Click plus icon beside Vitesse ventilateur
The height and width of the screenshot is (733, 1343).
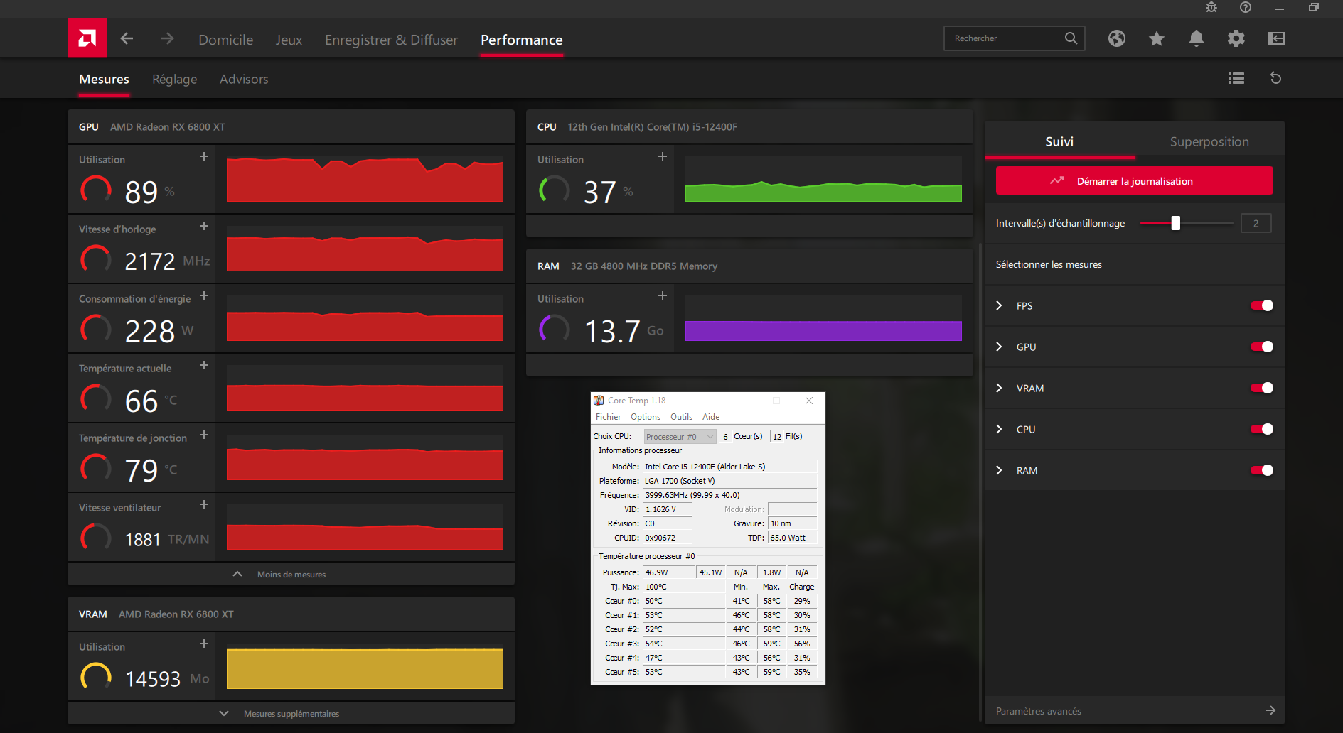[204, 504]
